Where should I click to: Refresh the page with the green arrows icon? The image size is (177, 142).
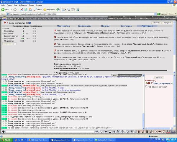(26, 10)
